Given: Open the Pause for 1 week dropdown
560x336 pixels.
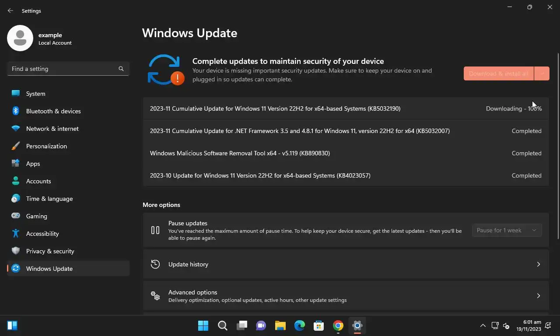Looking at the screenshot, I should click(x=507, y=230).
